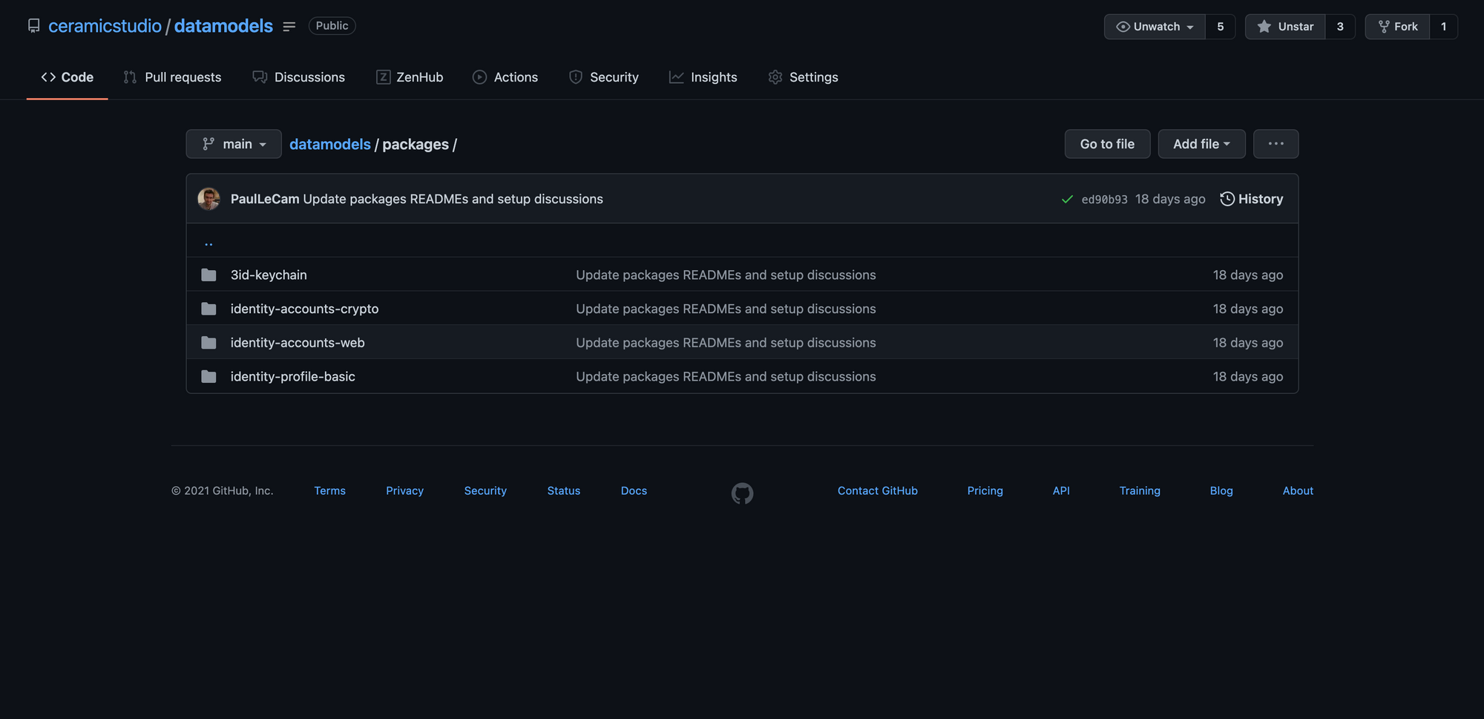This screenshot has height=719, width=1484.
Task: View commit History for packages
Action: [1252, 199]
